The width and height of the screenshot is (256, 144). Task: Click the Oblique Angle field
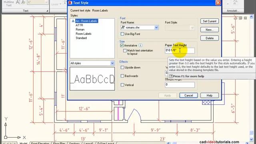coord(180,85)
